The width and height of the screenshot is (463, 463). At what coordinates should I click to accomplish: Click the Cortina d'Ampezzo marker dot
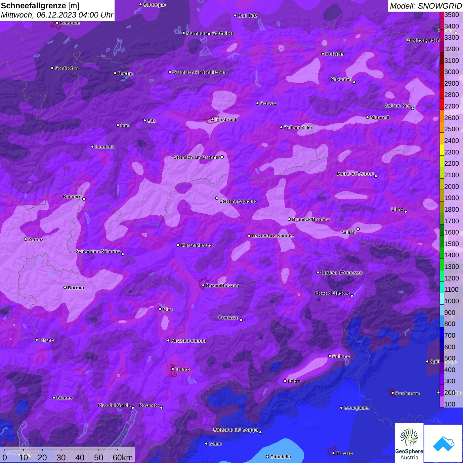pyautogui.click(x=318, y=273)
